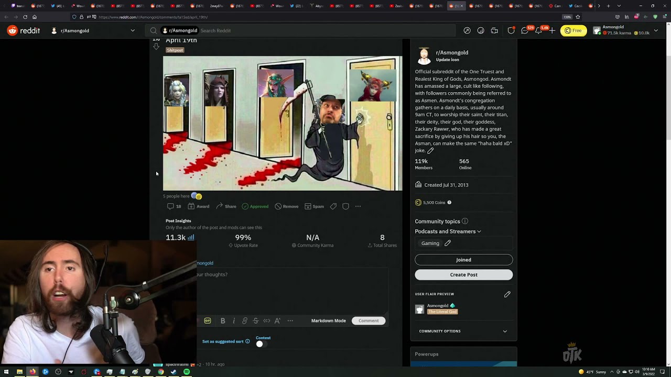
Task: Insert a GIF into comment
Action: 208,320
